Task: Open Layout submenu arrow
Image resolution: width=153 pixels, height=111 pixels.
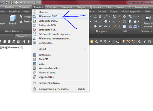Action: click(86, 49)
